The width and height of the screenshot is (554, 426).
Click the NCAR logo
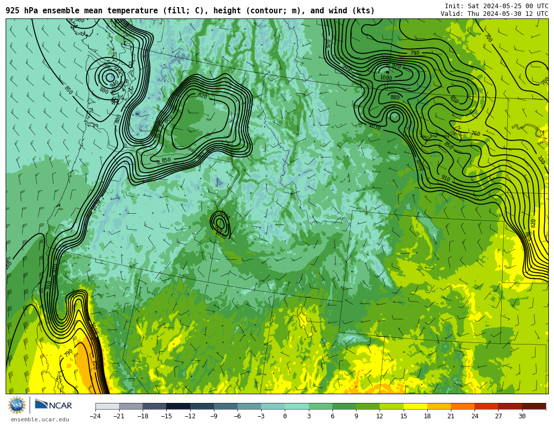tap(53, 405)
